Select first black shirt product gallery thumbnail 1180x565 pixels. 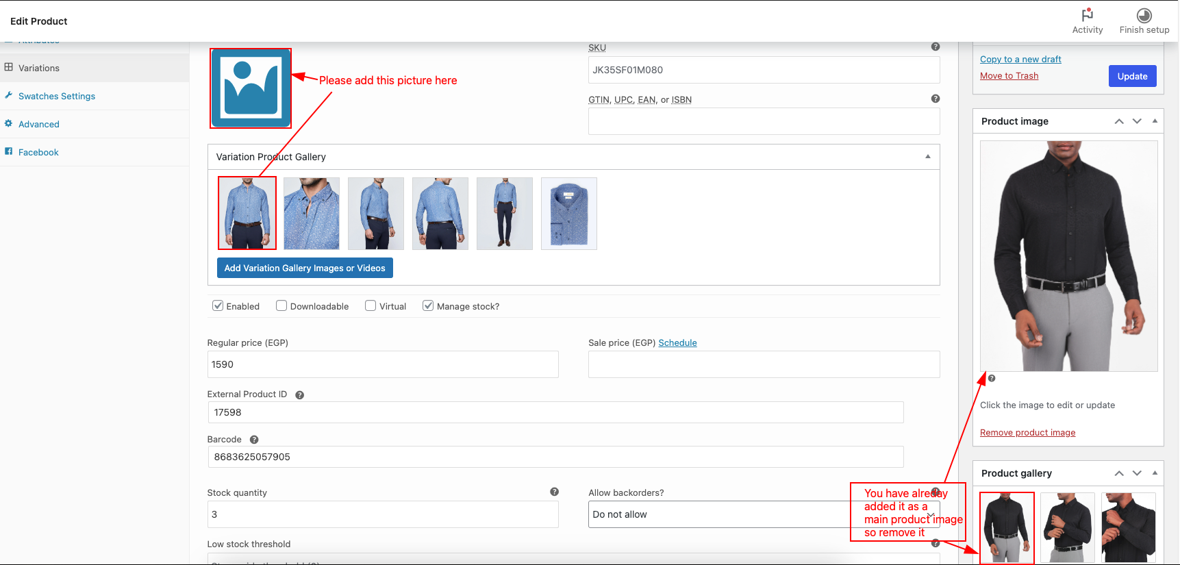pos(1007,528)
